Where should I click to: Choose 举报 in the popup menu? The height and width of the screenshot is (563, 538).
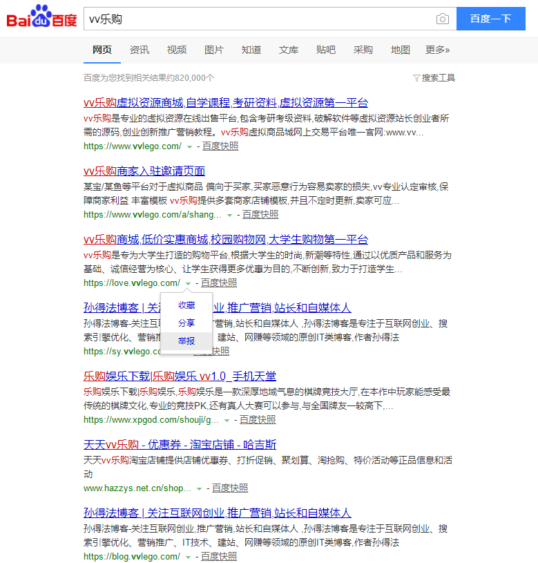(186, 341)
